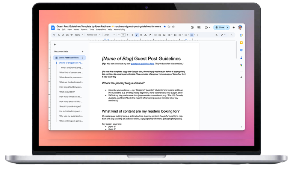Image resolution: width=293 pixels, height=176 pixels.
Task: Toggle italic formatting
Action: pyautogui.click(x=136, y=35)
